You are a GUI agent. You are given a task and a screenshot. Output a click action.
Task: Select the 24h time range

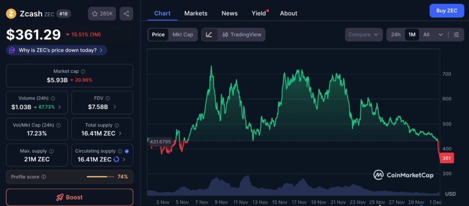pyautogui.click(x=395, y=35)
